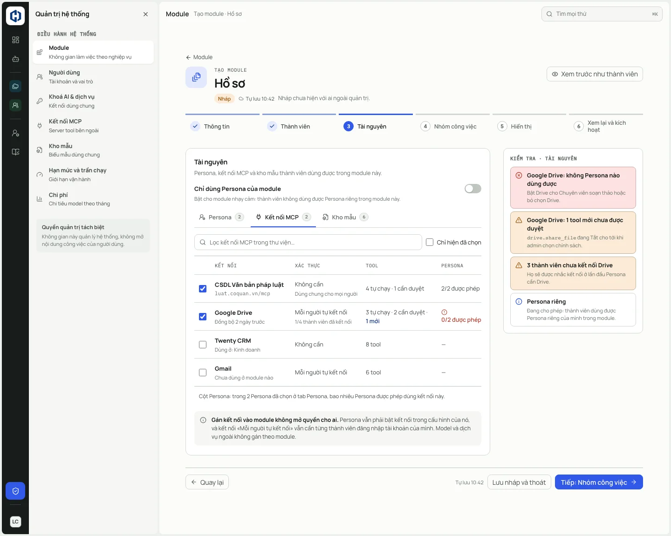Click the Quay lại button
671x536 pixels.
pyautogui.click(x=207, y=482)
